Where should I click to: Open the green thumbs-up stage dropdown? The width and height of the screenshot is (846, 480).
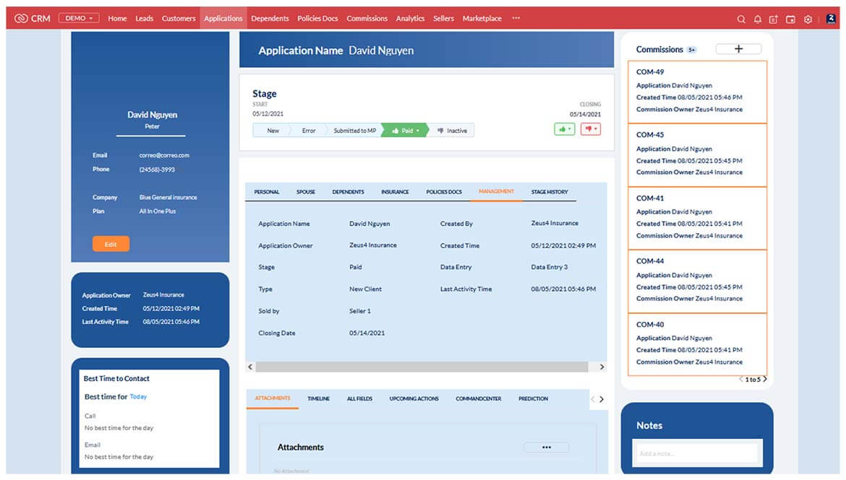[564, 129]
